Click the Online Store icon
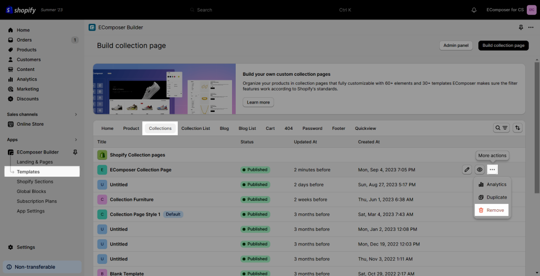Screen dimensions: 540x276 11,124
